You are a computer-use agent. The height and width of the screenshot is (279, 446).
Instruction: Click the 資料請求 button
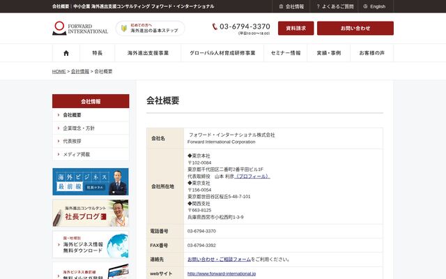295,28
